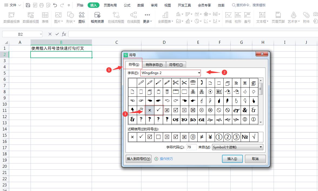Click cell B1 with 使用插入符号法 text
Screen dimensions: 318x191
click(x=61, y=48)
